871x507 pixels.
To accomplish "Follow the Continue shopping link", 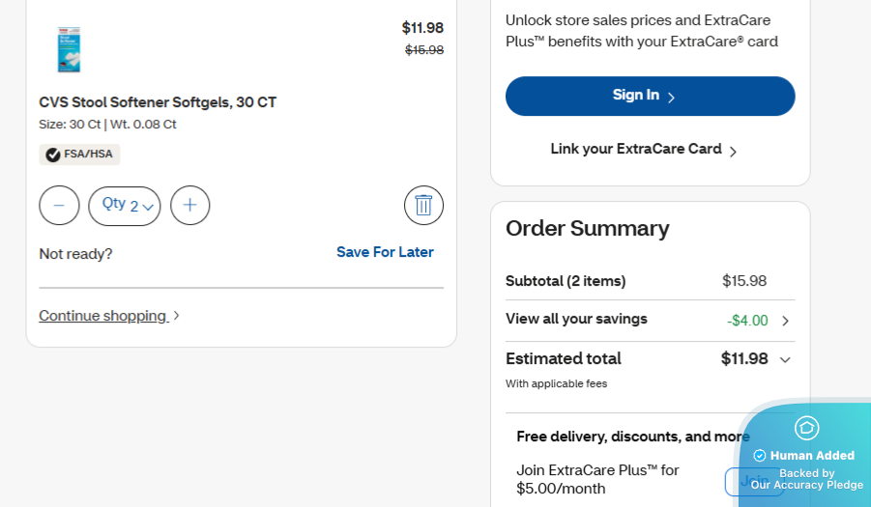I will coord(102,316).
